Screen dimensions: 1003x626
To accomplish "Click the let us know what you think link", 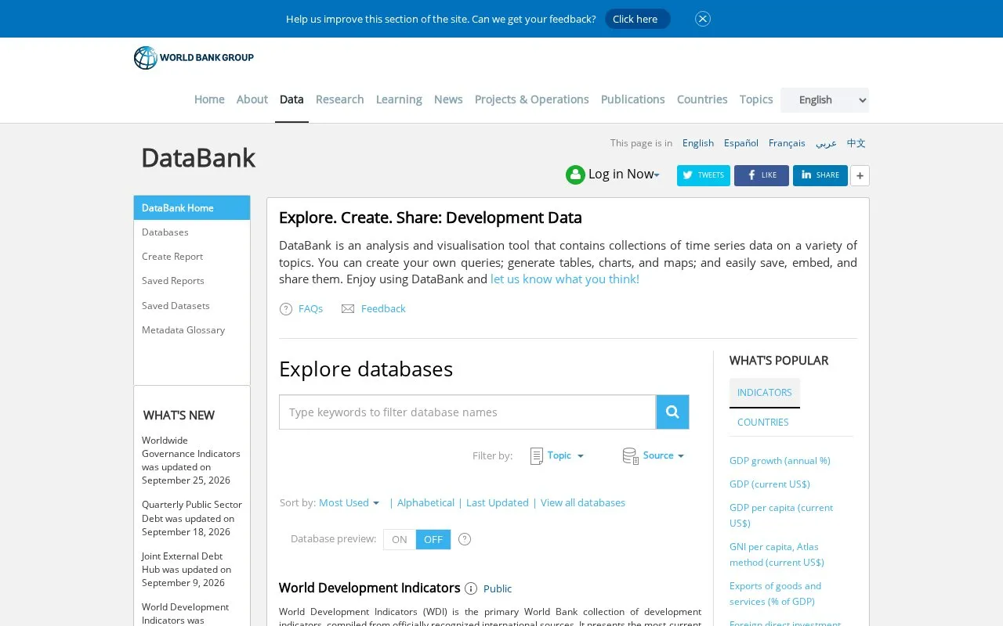I will [x=565, y=279].
